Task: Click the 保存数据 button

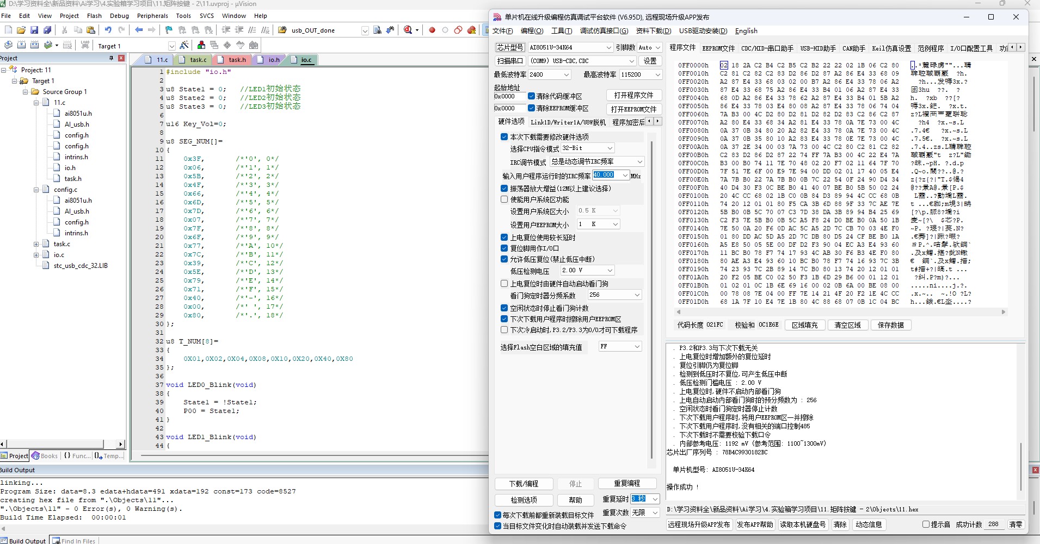Action: [891, 325]
